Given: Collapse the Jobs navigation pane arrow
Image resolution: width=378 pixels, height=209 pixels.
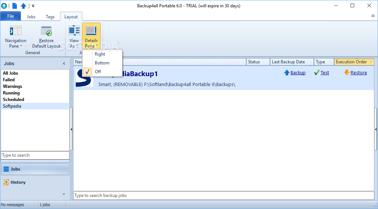Looking at the screenshot, I should pyautogui.click(x=64, y=64).
